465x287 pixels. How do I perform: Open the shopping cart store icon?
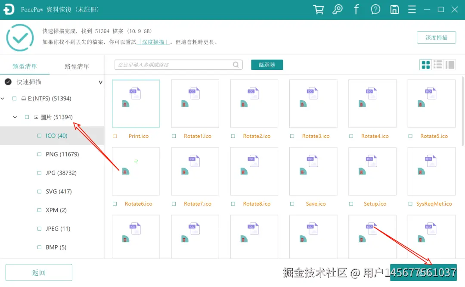click(318, 9)
